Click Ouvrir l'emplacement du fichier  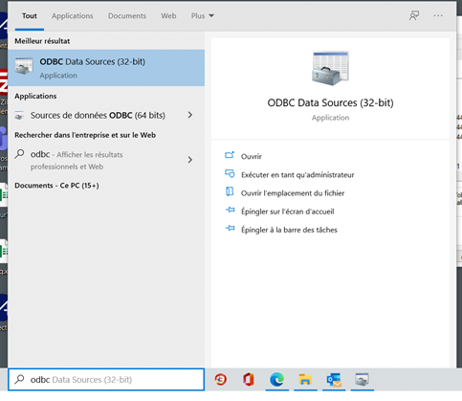point(293,193)
